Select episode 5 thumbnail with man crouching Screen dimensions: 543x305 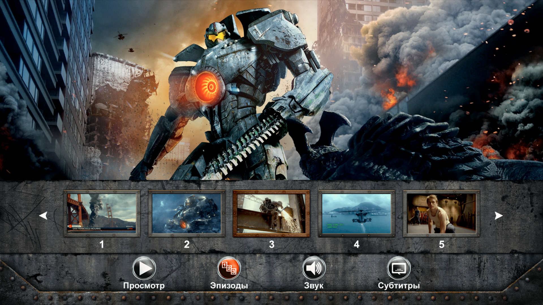point(441,213)
